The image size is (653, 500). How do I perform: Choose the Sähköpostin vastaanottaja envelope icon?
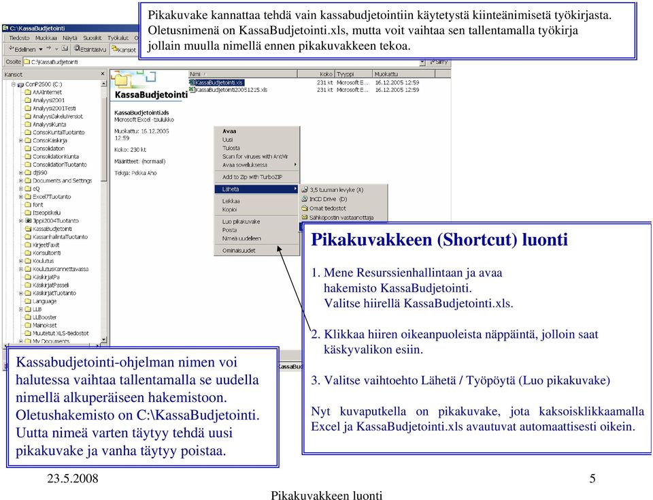tap(305, 217)
